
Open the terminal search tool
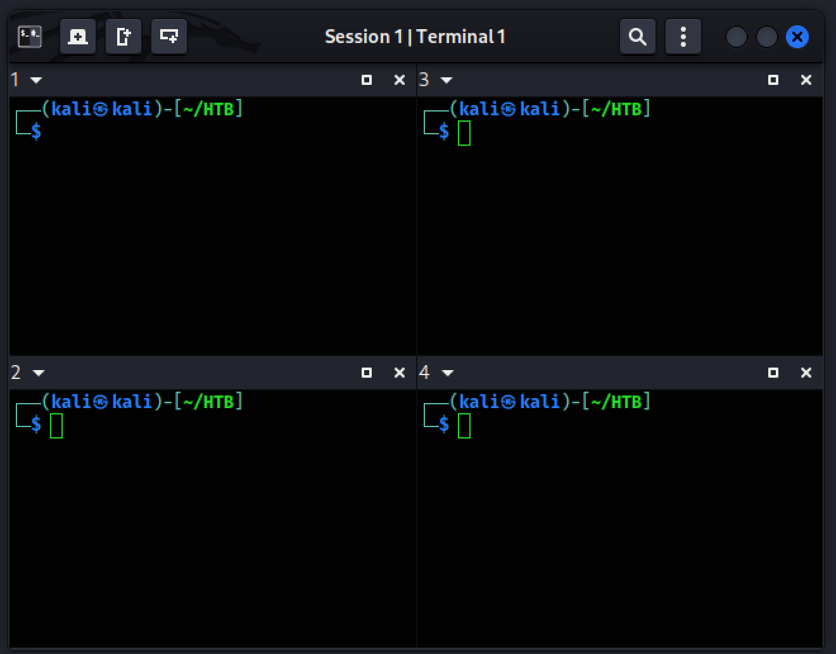point(638,37)
